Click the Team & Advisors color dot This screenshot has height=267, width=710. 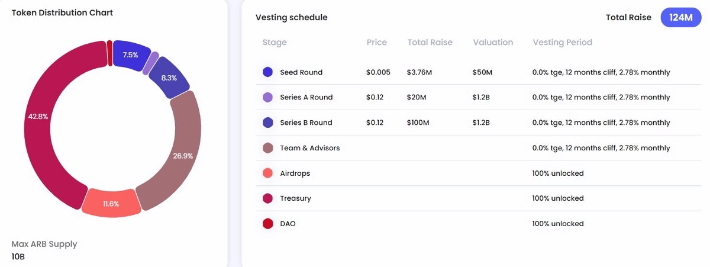click(x=267, y=148)
